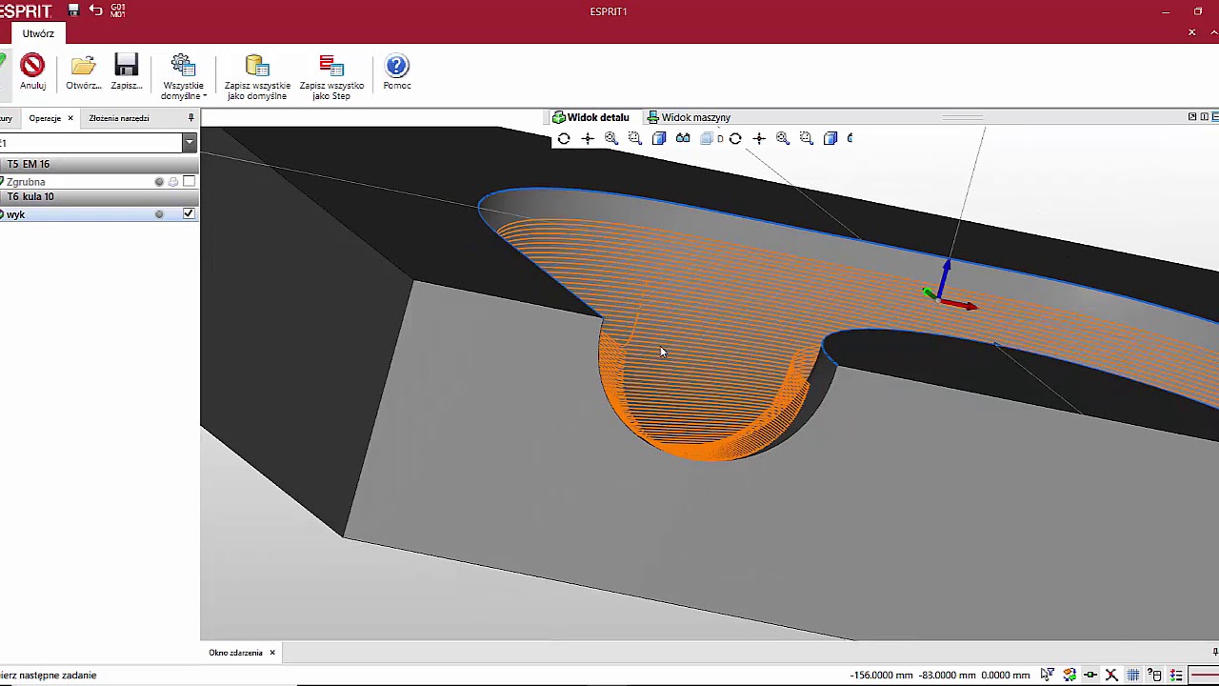
Task: Open Pomoc help
Action: [x=397, y=72]
